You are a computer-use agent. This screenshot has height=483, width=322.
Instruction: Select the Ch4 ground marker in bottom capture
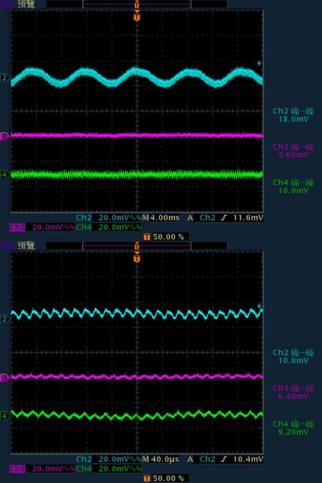point(5,416)
